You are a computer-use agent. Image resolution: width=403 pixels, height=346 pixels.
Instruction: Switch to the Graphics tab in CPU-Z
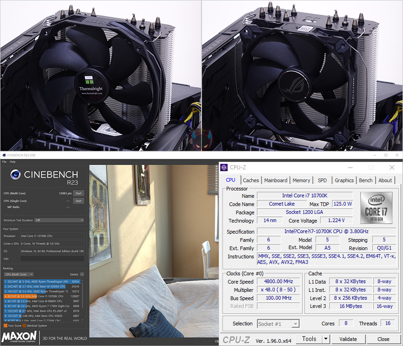coord(344,180)
